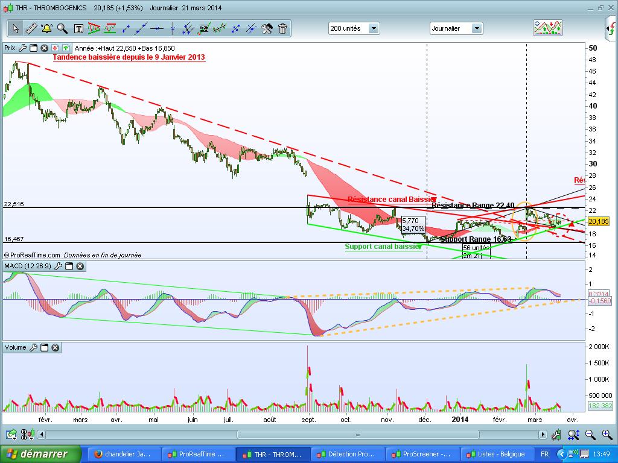
Task: Select the text annotation tool
Action: 78,28
